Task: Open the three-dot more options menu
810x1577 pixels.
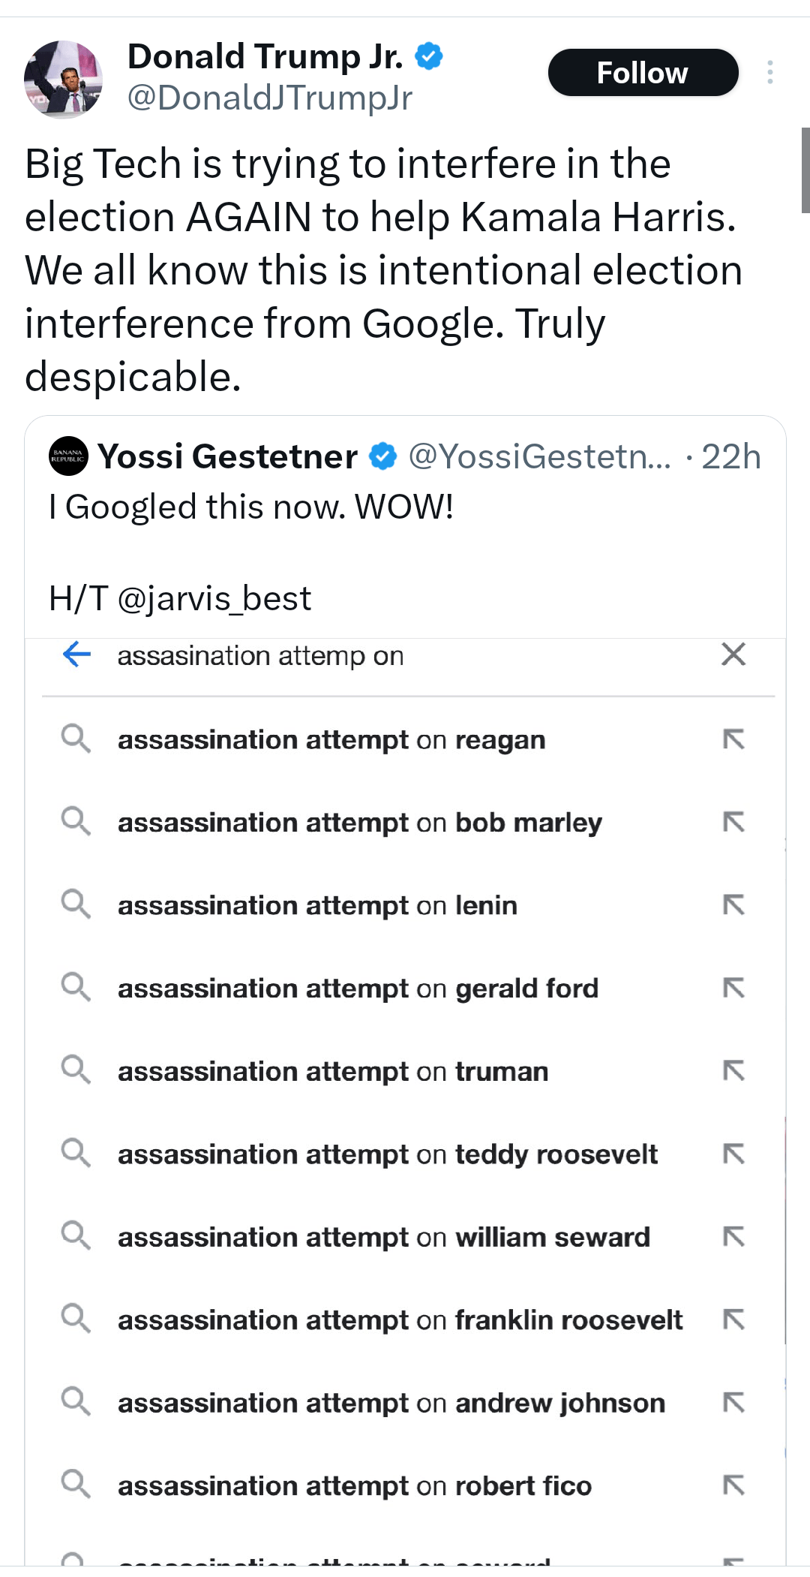Action: 769,72
